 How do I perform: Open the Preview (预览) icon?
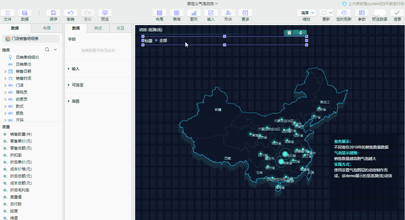(x=105, y=13)
